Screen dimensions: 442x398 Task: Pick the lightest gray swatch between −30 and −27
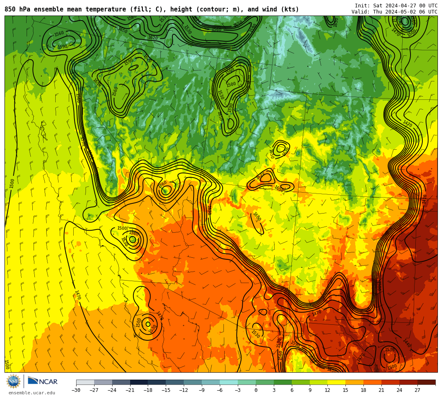[x=85, y=382]
